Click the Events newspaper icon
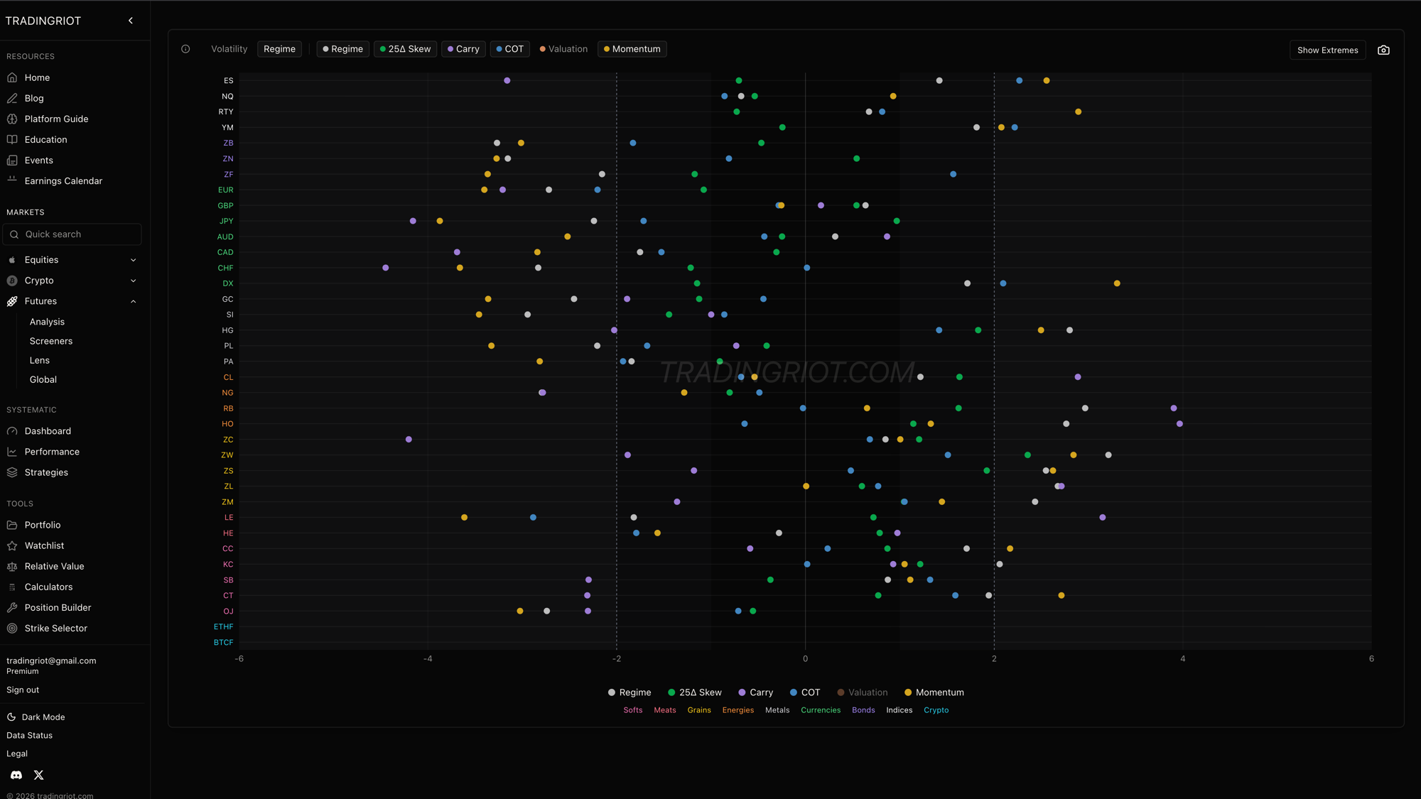 coord(12,160)
